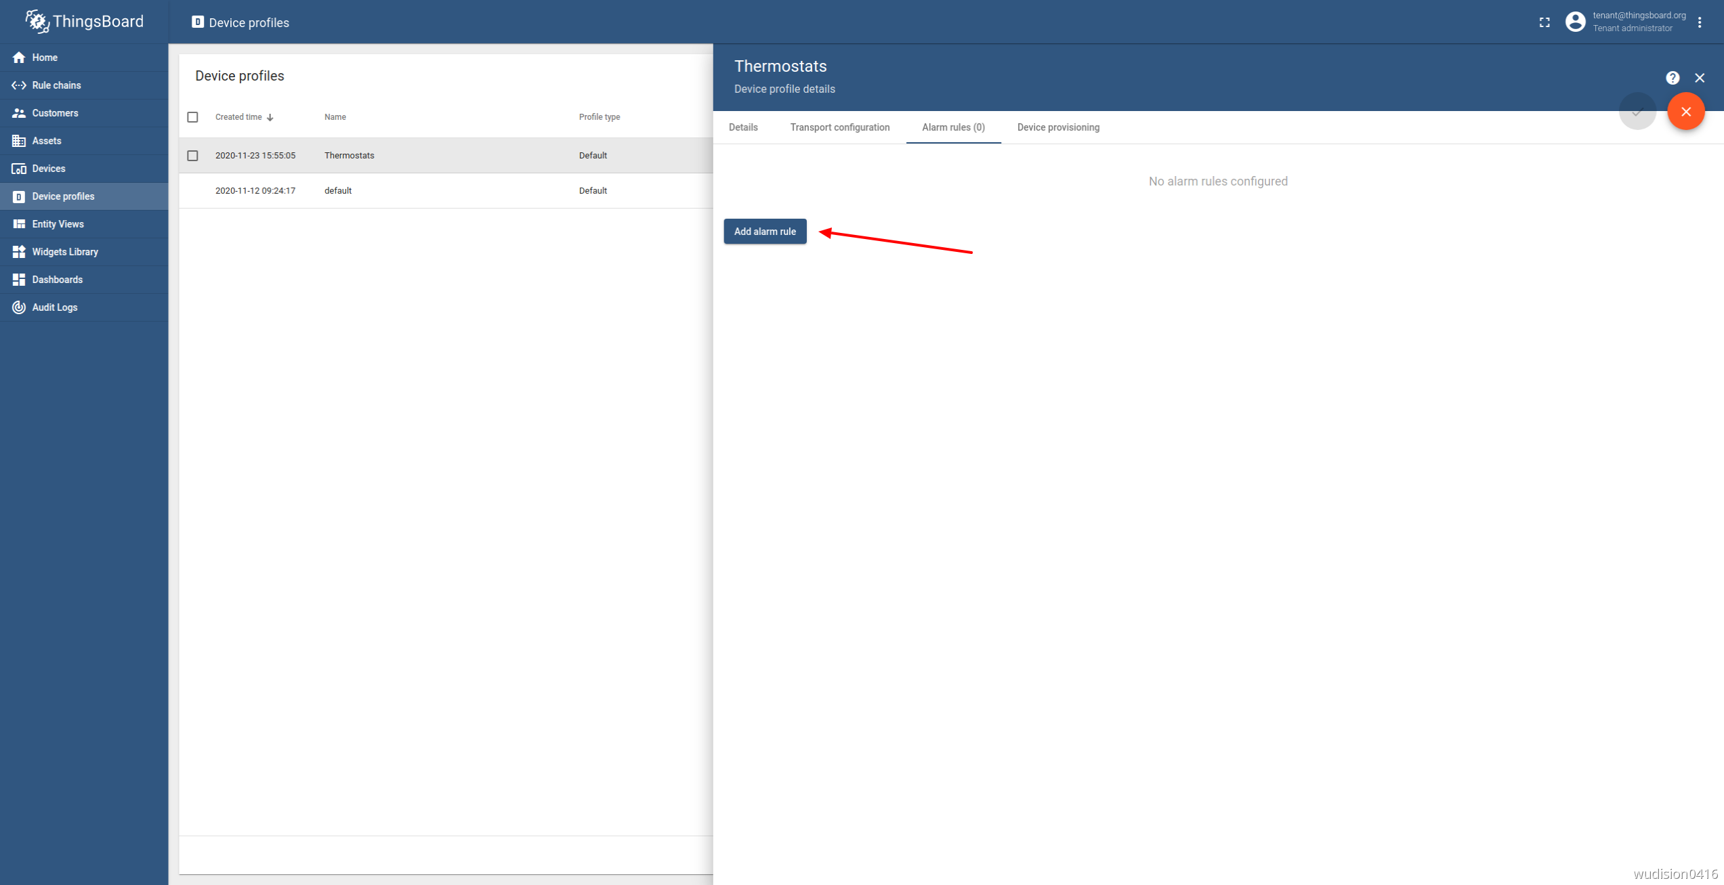The width and height of the screenshot is (1724, 885).
Task: Open Widgets Library icon
Action: 19,252
